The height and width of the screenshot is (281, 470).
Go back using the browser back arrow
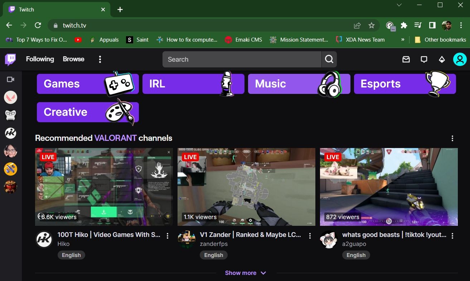click(x=9, y=25)
